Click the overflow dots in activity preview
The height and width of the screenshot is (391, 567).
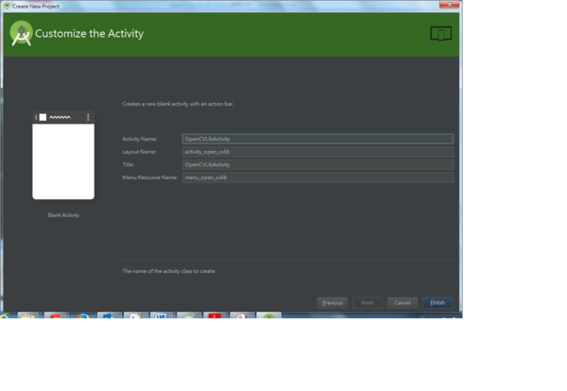pos(89,117)
